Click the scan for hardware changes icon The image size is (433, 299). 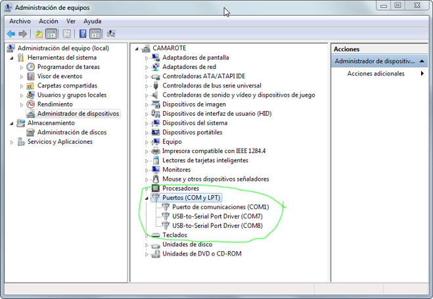[111, 34]
